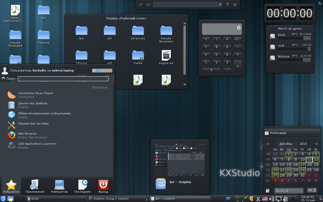Screen dimensions: 323x202
Task: Open the Декабрь month selector
Action: point(286,144)
